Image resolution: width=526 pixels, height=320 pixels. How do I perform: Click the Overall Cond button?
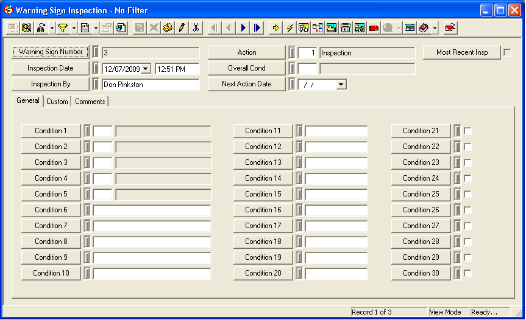click(247, 68)
